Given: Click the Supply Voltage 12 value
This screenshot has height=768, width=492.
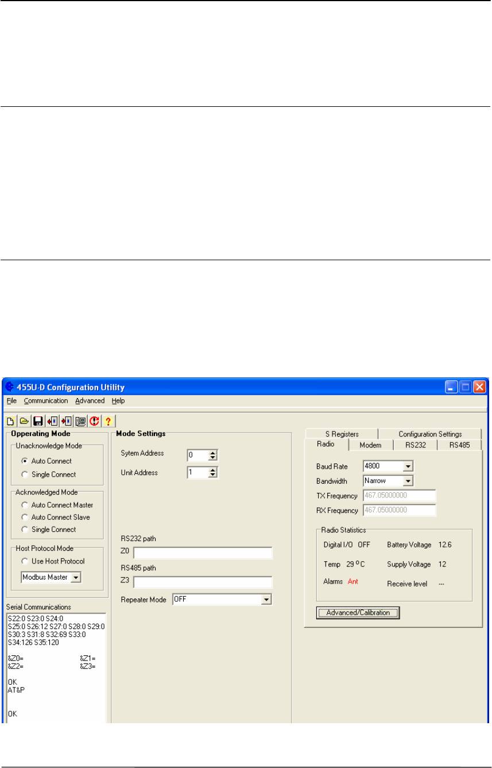Looking at the screenshot, I should pyautogui.click(x=442, y=565).
